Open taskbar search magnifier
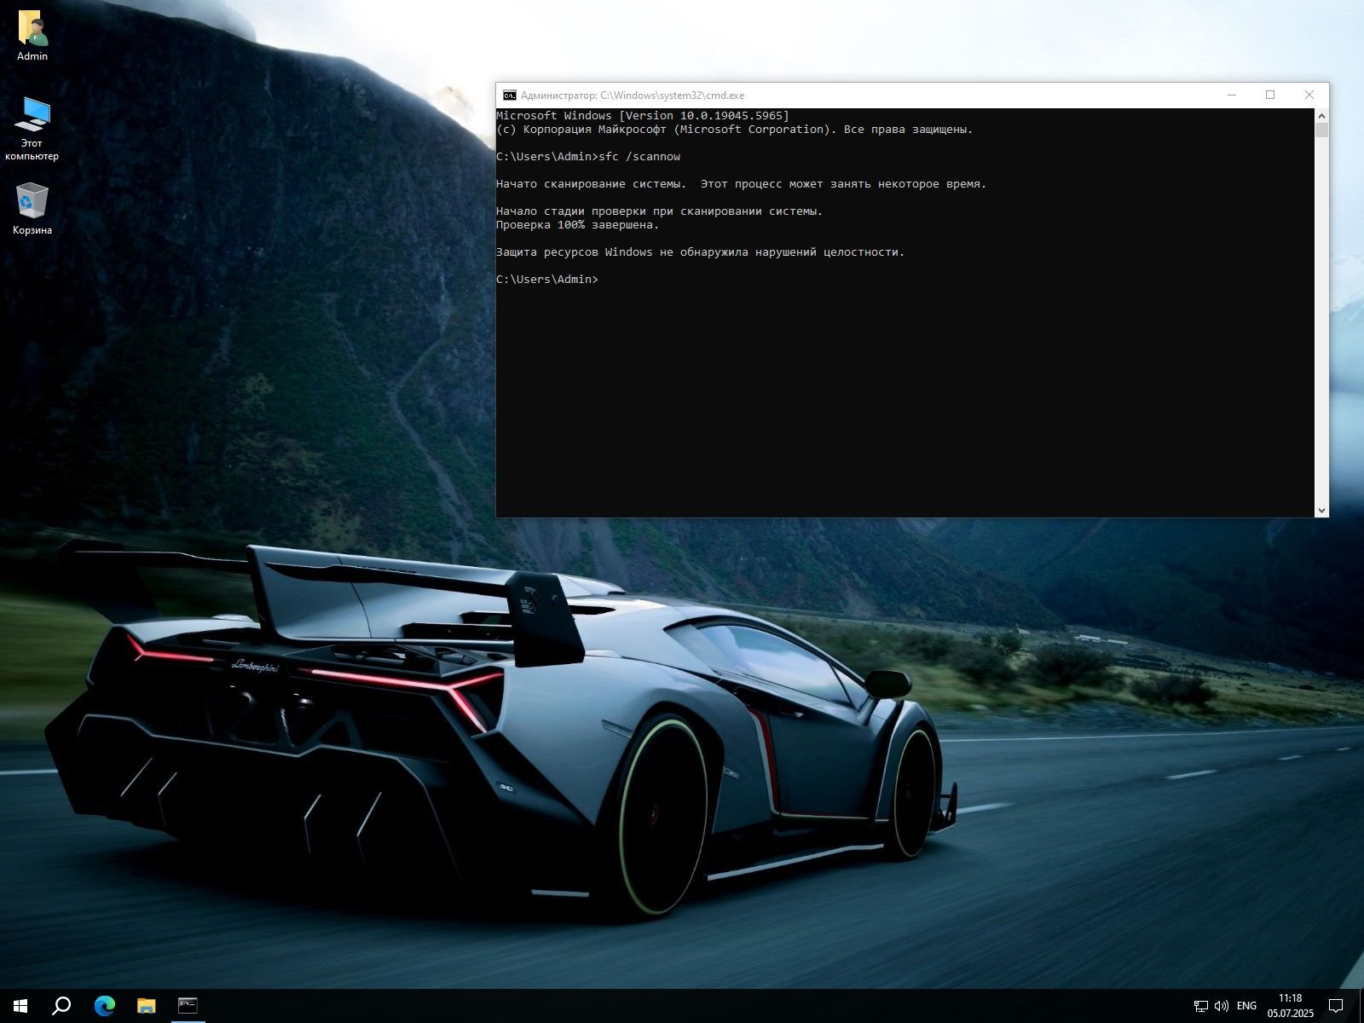Viewport: 1364px width, 1023px height. click(61, 1006)
